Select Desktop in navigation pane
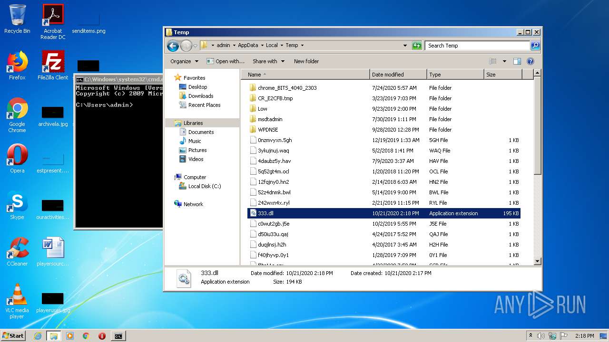The image size is (609, 342). (193, 87)
